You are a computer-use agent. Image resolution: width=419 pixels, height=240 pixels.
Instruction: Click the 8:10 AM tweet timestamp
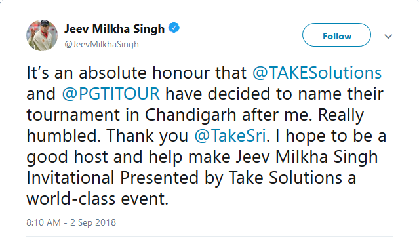(x=43, y=222)
